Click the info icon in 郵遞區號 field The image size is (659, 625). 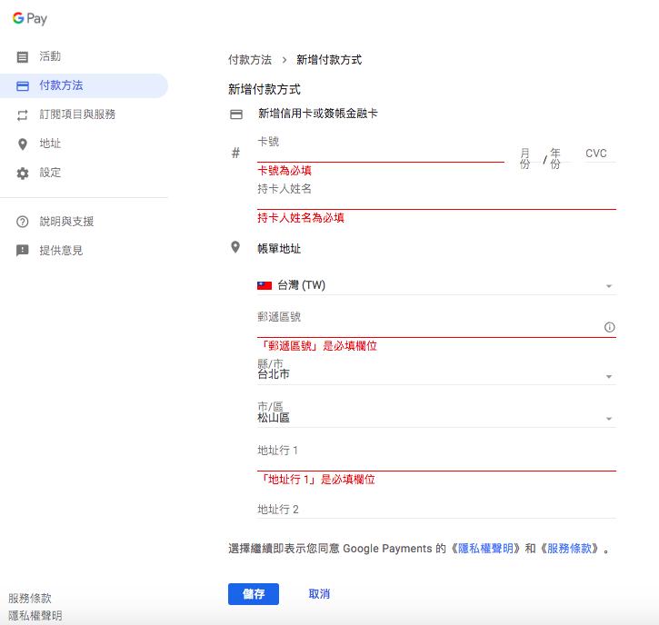tap(609, 327)
